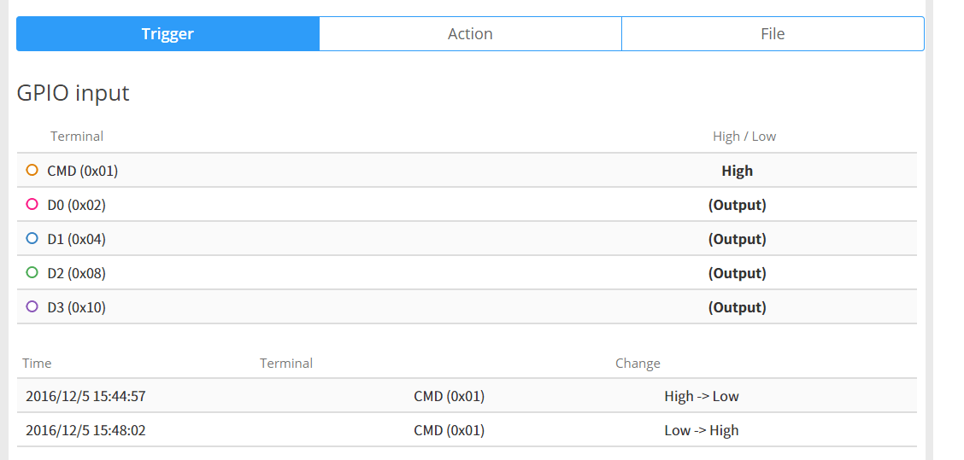Select the 15:48:02 log entry
This screenshot has width=964, height=460.
click(x=85, y=430)
